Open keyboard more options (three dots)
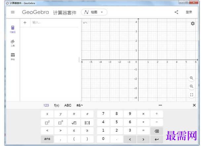The image size is (203, 146). (160, 105)
